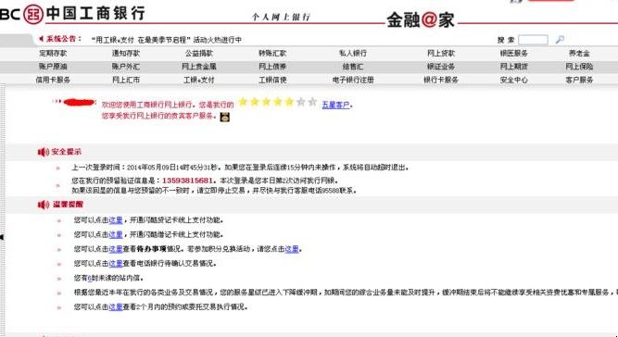Click the 金融@家 banner title
Viewport: 618px width, 337px height.
tap(420, 19)
